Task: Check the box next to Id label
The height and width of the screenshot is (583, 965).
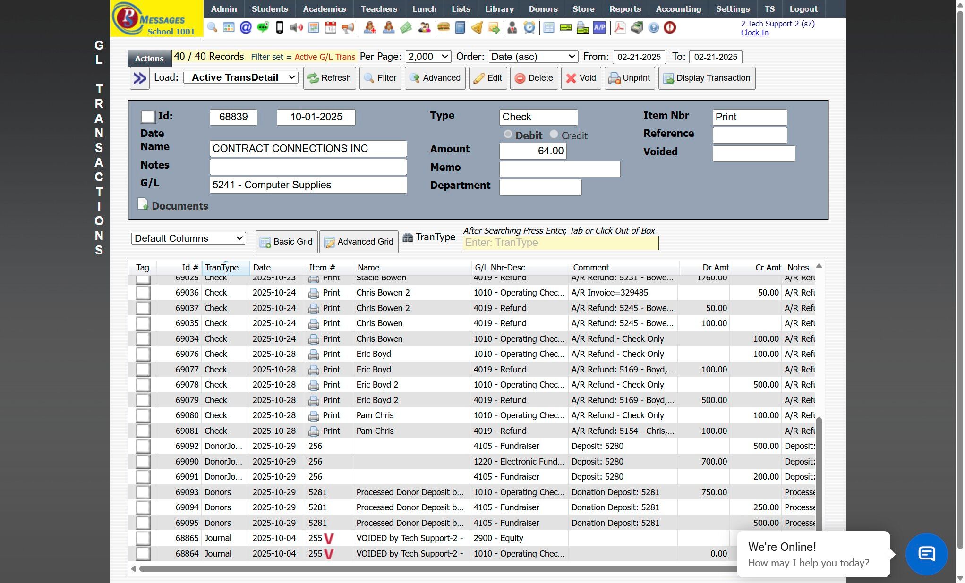Action: (148, 117)
